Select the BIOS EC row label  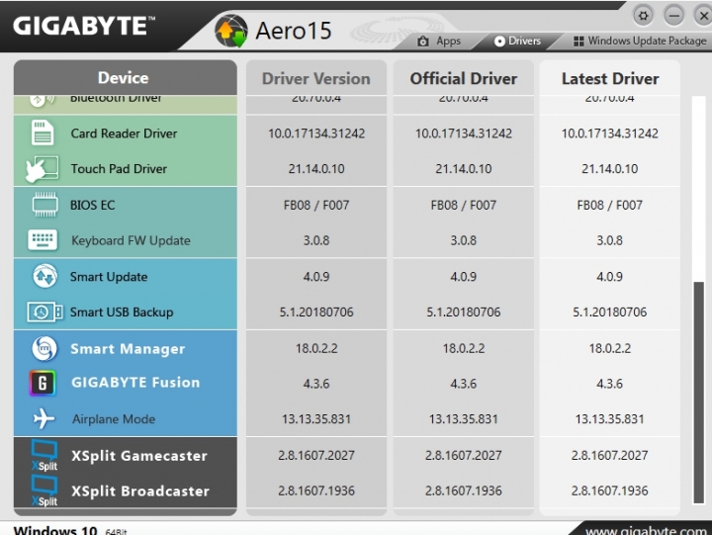(93, 206)
